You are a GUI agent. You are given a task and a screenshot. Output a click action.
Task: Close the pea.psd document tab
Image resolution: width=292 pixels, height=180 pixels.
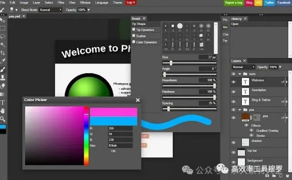pos(24,16)
